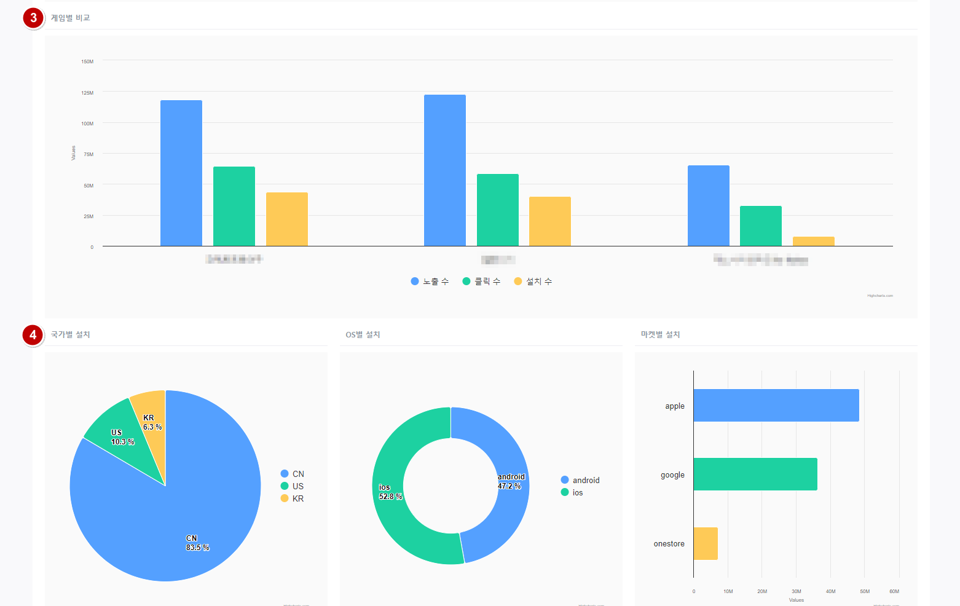Click the 150M y-axis label
This screenshot has width=960, height=606.
(87, 61)
